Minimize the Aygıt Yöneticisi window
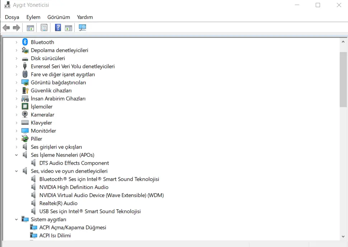Image resolution: width=348 pixels, height=247 pixels. coord(297,5)
